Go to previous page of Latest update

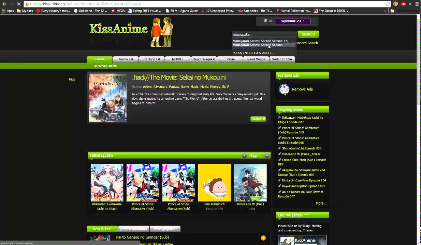[244, 156]
